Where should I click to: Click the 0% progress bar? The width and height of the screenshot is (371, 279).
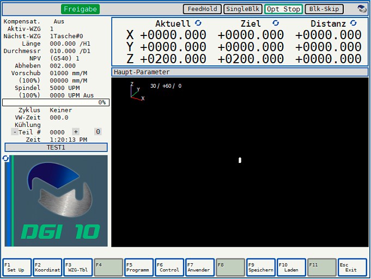tap(56, 102)
